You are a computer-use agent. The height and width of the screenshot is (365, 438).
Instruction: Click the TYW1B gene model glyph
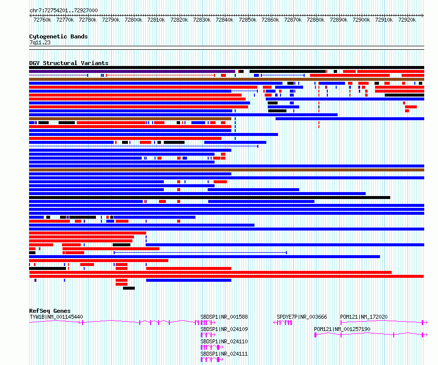[114, 323]
